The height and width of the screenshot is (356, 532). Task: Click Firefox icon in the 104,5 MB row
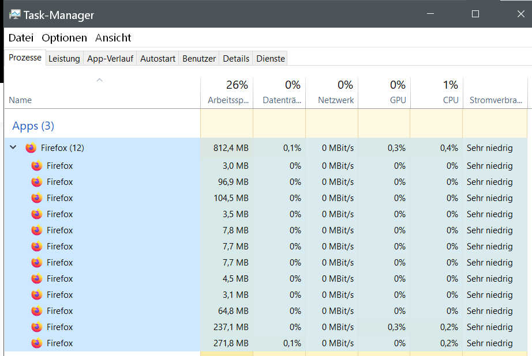click(x=37, y=198)
